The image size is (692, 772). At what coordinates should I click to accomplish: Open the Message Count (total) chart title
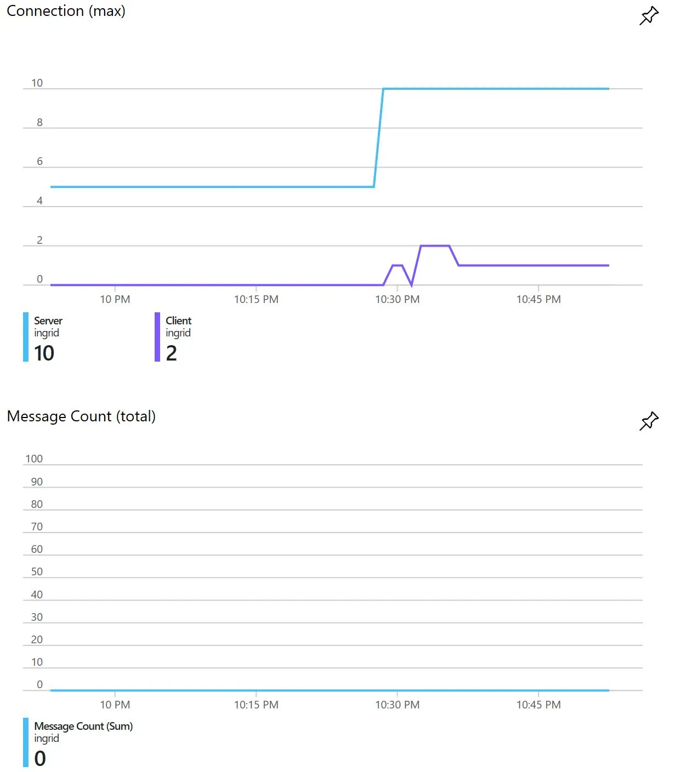click(x=81, y=416)
